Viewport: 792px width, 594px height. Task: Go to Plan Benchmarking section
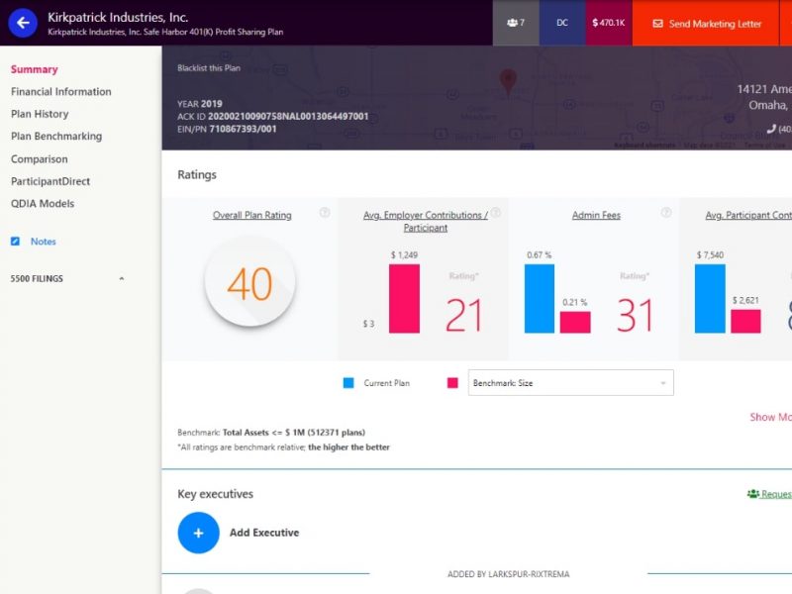56,137
